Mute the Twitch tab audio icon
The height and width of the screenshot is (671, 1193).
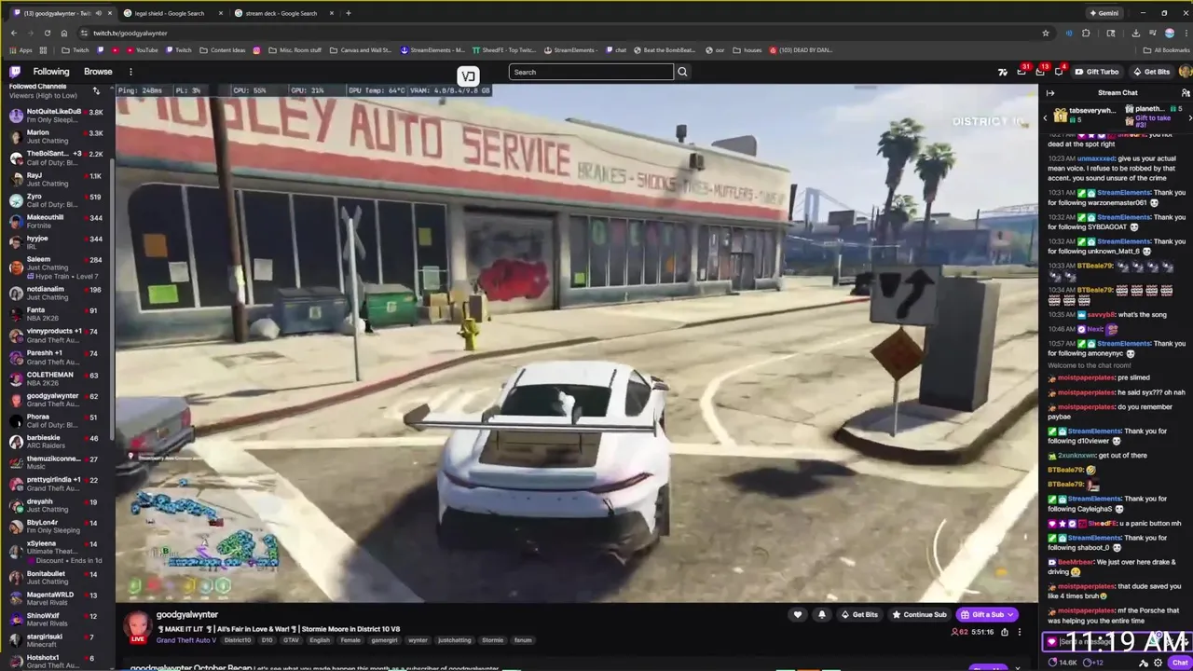(x=98, y=13)
